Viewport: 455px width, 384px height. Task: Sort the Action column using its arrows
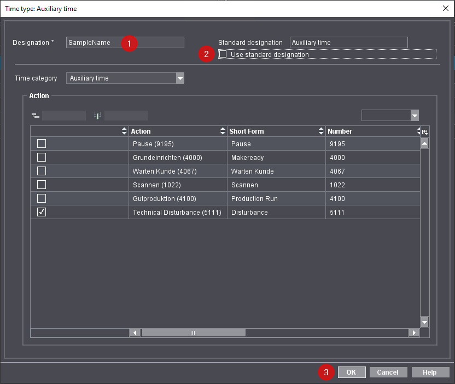pyautogui.click(x=222, y=131)
